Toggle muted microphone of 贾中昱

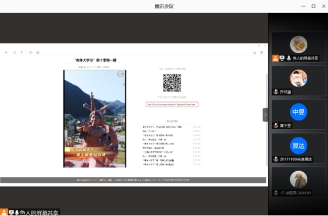tap(276, 126)
